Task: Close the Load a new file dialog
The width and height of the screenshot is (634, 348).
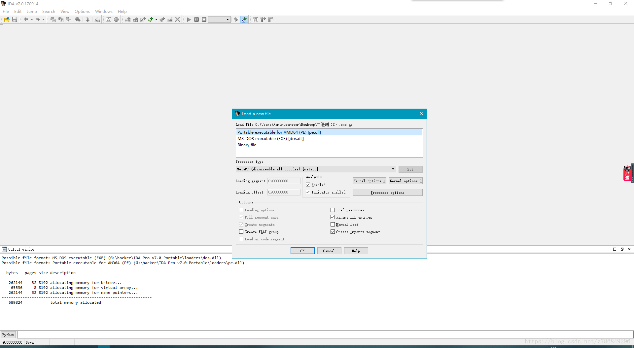Action: (421, 114)
